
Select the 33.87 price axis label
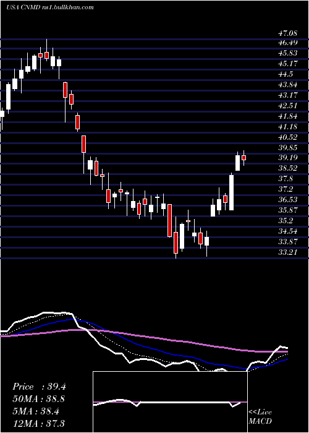point(288,241)
